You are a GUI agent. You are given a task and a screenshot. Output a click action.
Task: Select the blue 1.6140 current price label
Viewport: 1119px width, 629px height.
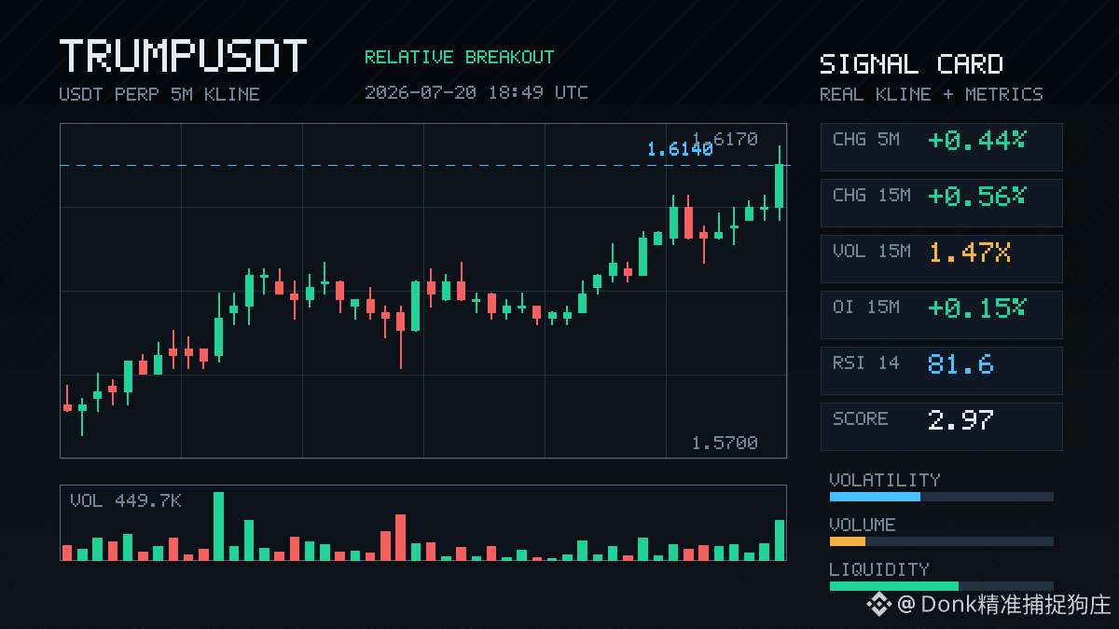tap(680, 149)
